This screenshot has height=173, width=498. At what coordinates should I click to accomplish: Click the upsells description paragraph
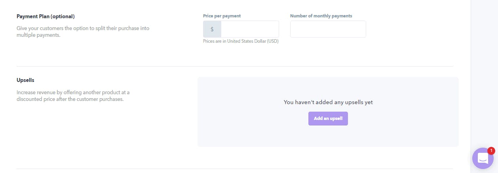click(x=73, y=96)
